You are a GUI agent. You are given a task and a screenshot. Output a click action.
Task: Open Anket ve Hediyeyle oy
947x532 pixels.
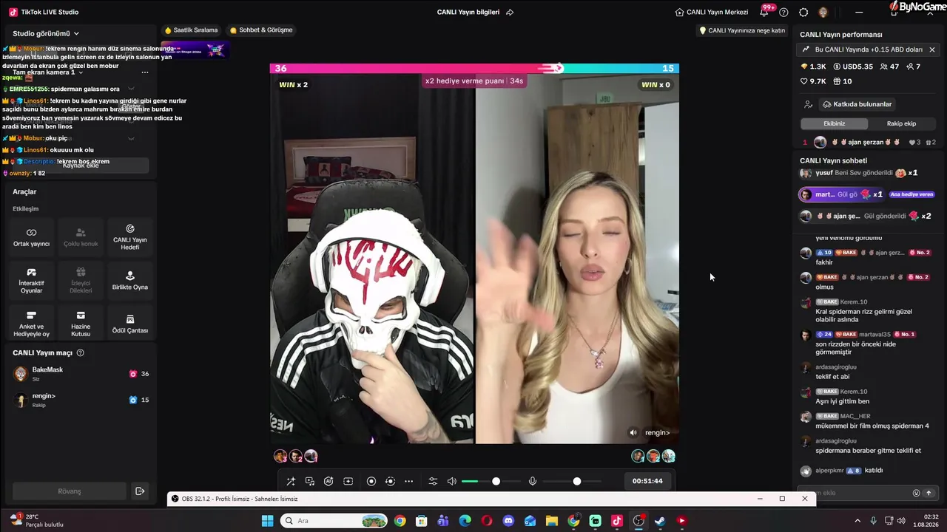[x=31, y=324]
